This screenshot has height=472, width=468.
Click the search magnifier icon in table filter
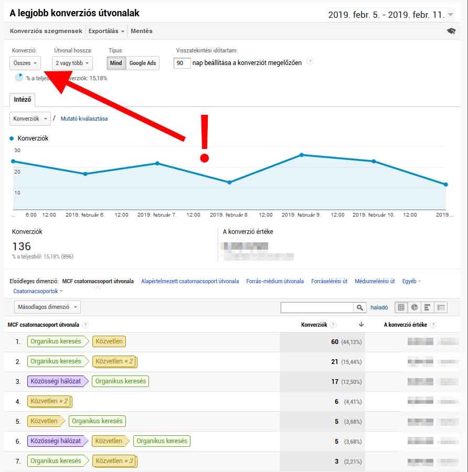360,308
